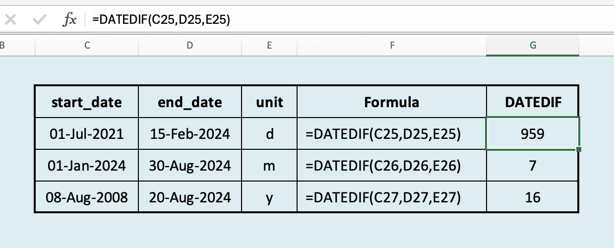Select column F header

(x=392, y=46)
